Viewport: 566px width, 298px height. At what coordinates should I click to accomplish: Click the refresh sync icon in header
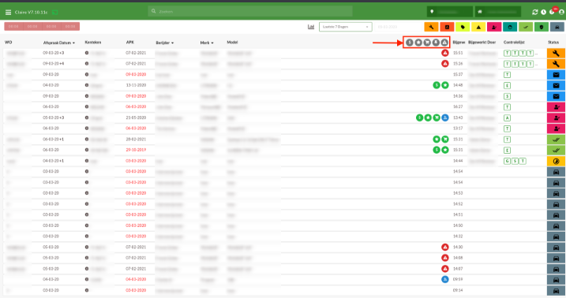[x=535, y=12]
